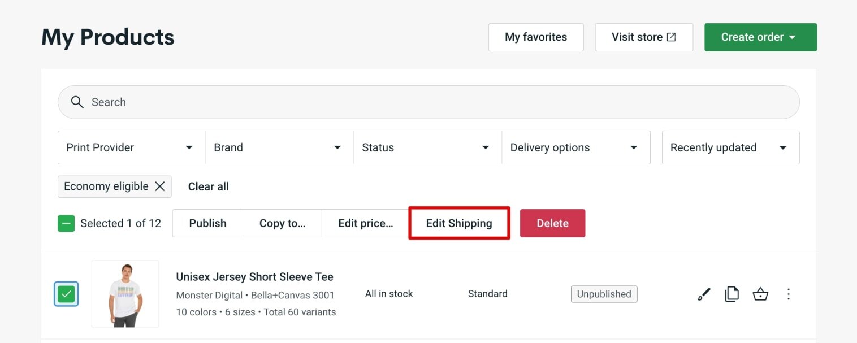Click Monster Digital • Bella+Canvas 3001 text
The image size is (857, 343).
[255, 295]
